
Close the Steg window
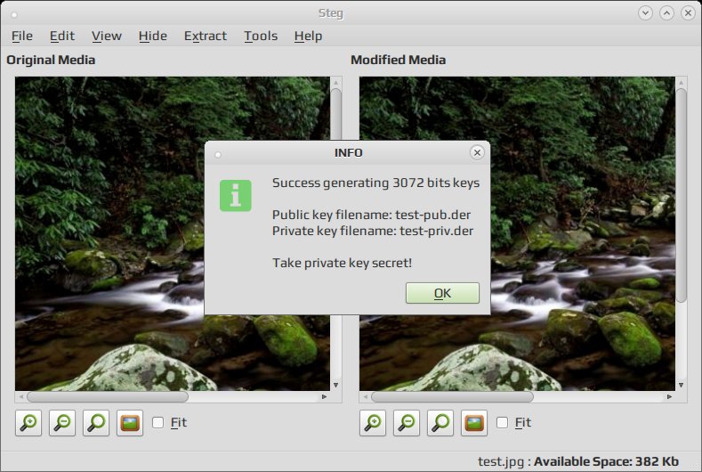tap(688, 13)
